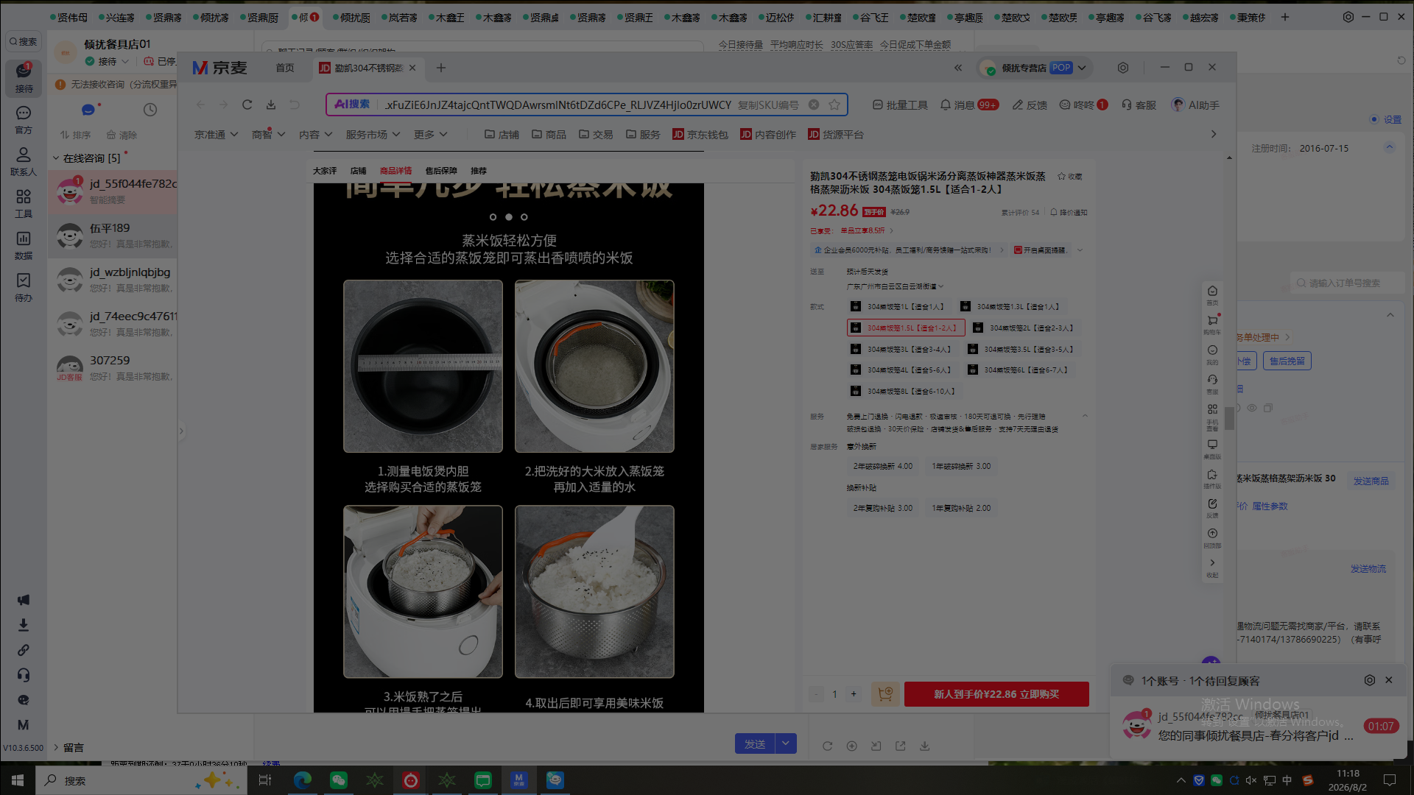This screenshot has height=795, width=1414.
Task: Open the 咚咚 chat icon
Action: tap(1083, 105)
